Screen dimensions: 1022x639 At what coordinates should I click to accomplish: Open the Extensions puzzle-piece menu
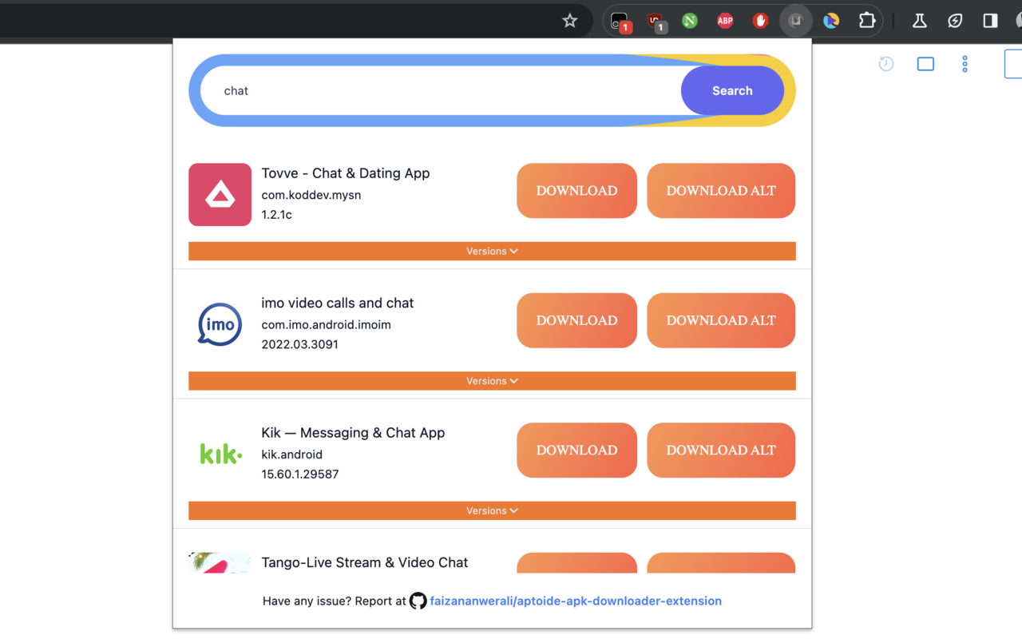(867, 21)
